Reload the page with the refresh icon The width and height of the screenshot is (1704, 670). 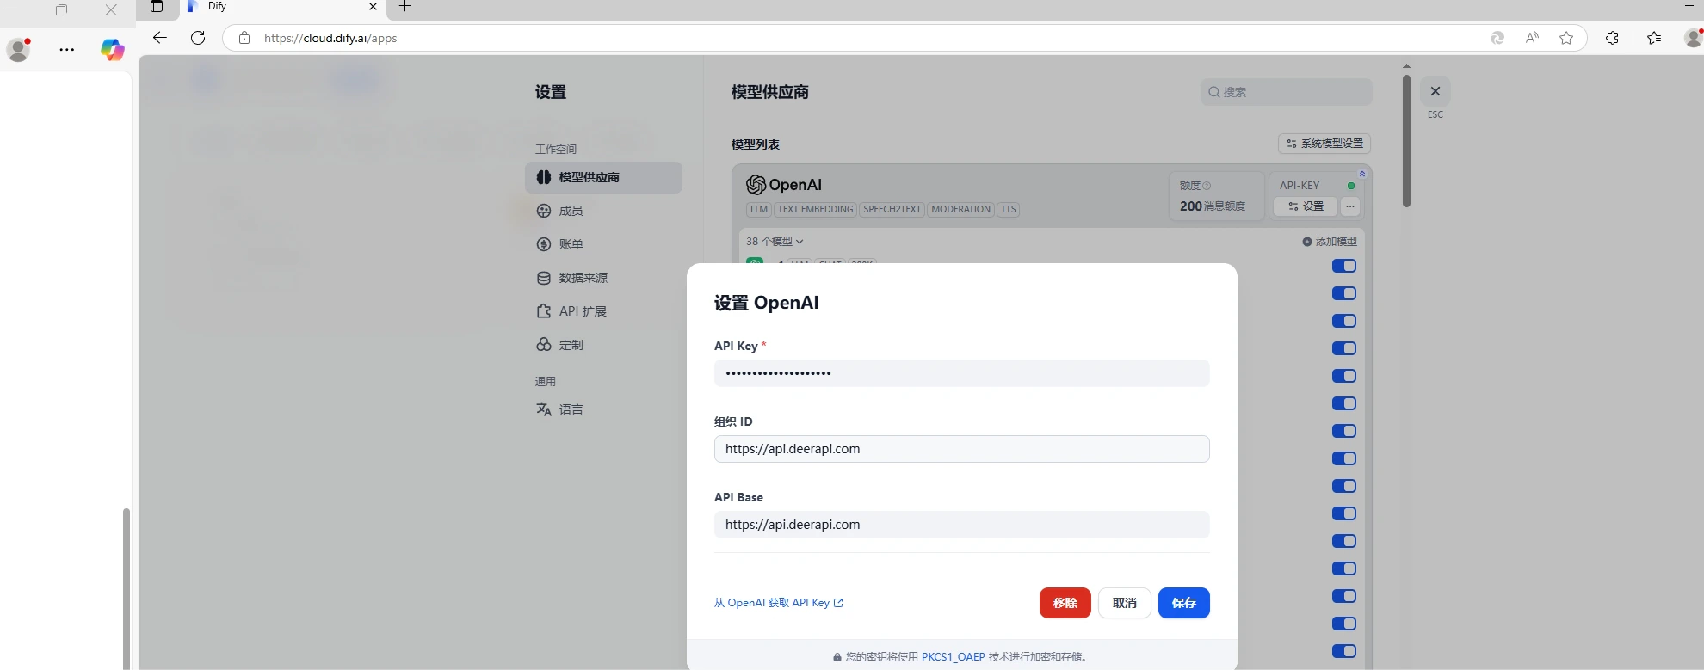pyautogui.click(x=198, y=38)
